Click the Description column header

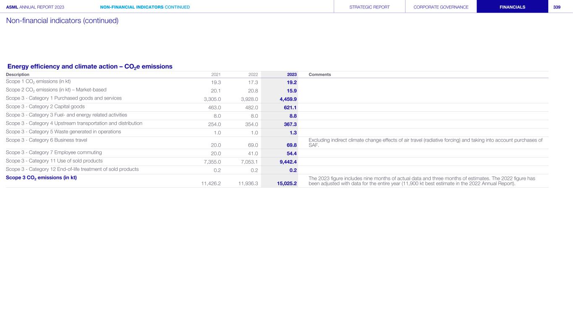point(18,75)
